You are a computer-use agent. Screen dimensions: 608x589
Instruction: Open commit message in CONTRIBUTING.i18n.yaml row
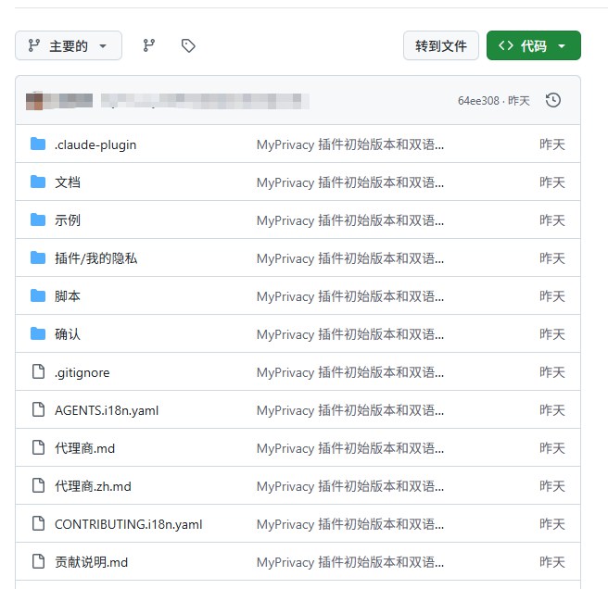(x=350, y=524)
